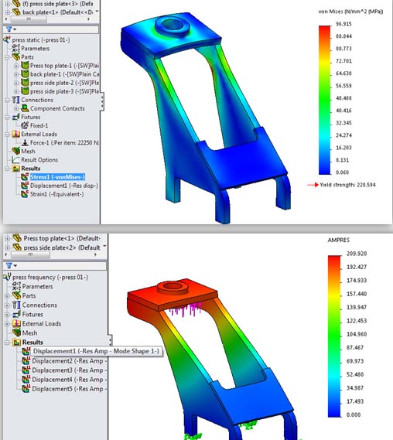Click the Displacement1 Res disp plot icon
Screen dimensions: 393x440
(x=25, y=186)
